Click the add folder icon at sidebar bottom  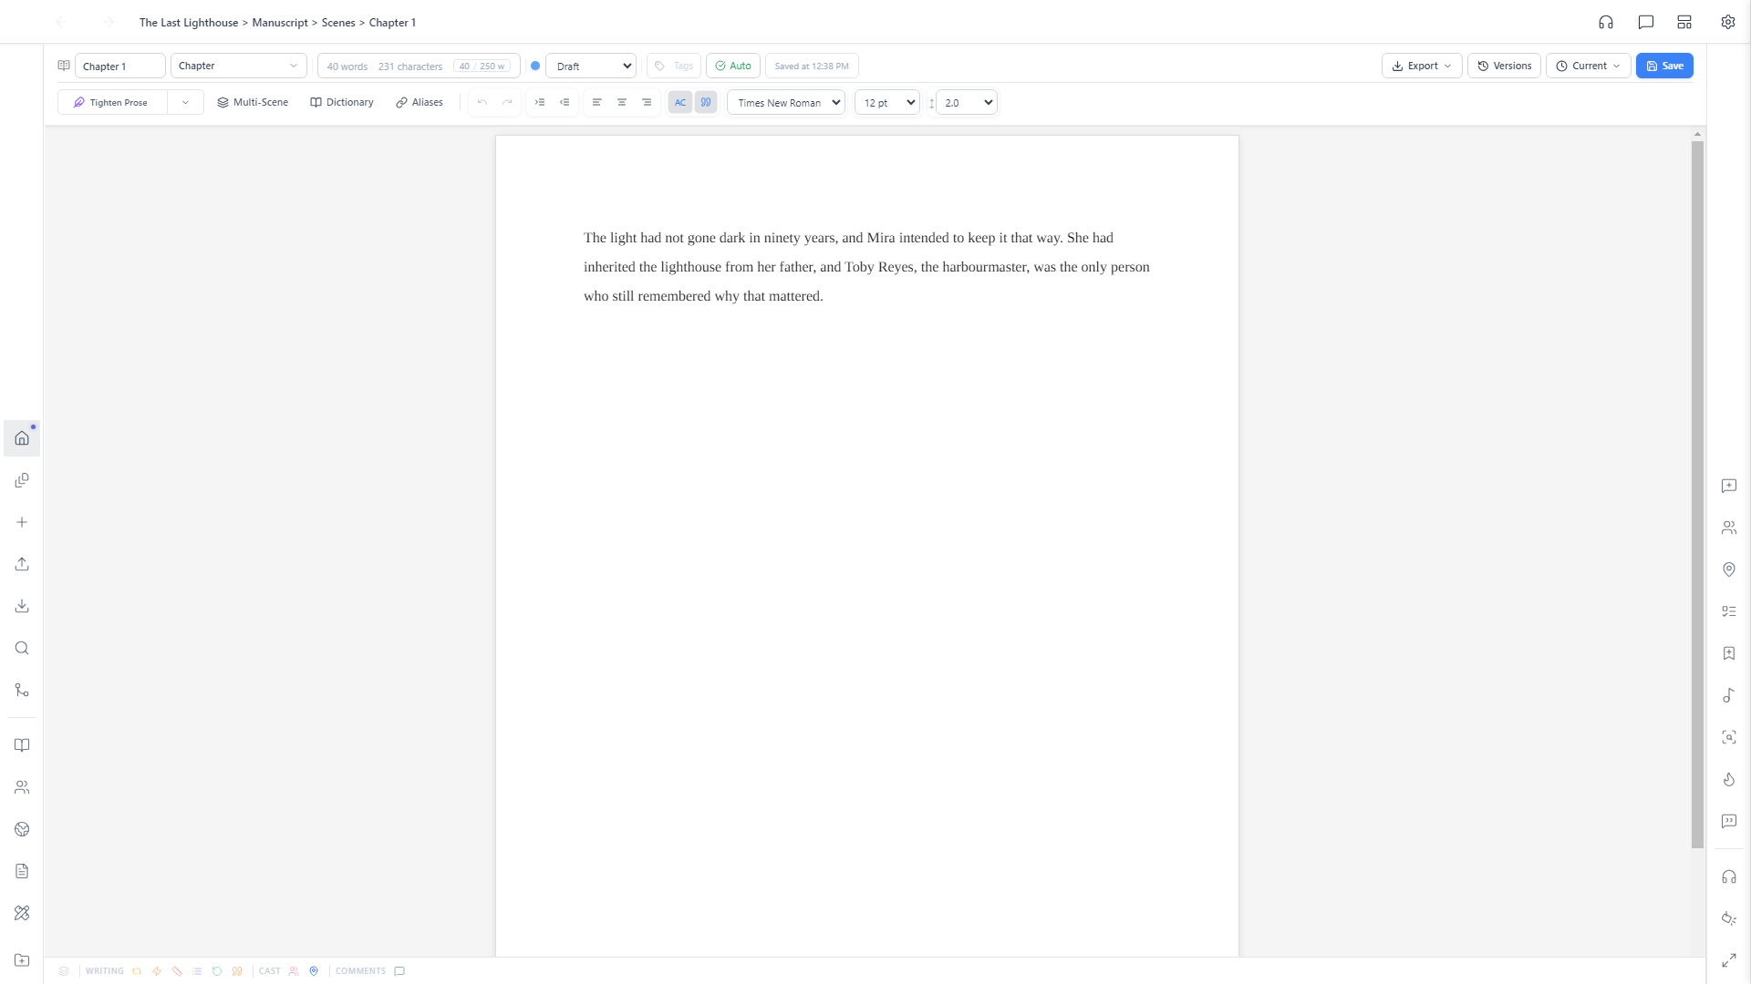click(x=22, y=960)
